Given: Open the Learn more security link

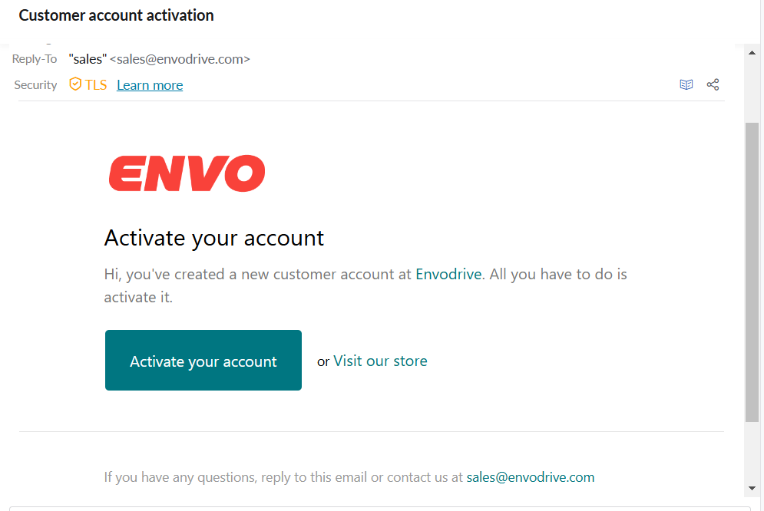Looking at the screenshot, I should point(150,85).
